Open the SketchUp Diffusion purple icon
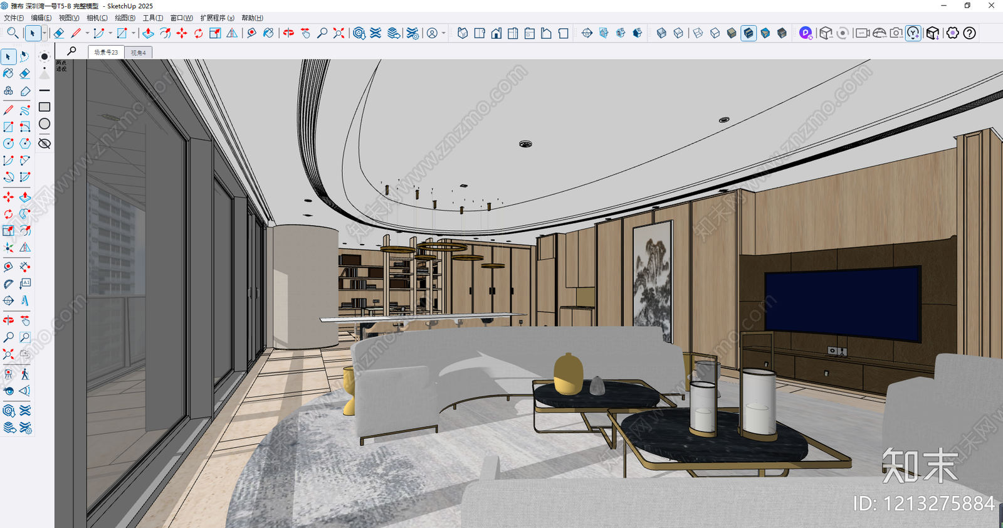Image resolution: width=1003 pixels, height=528 pixels. 806,33
